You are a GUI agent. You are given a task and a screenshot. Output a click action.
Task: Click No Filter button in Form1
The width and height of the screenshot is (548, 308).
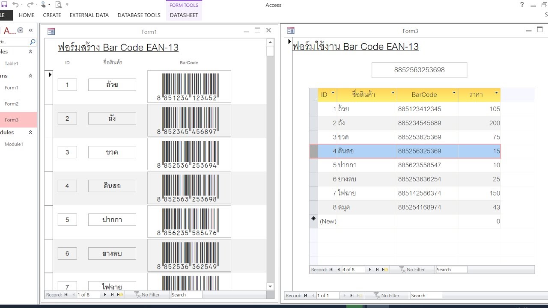click(147, 295)
